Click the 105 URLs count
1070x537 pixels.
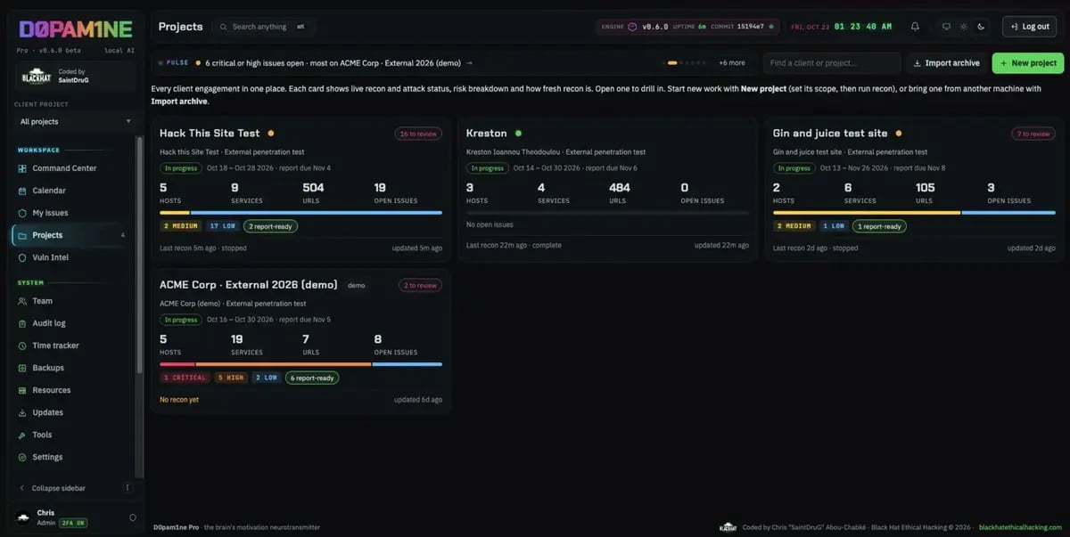coord(926,188)
